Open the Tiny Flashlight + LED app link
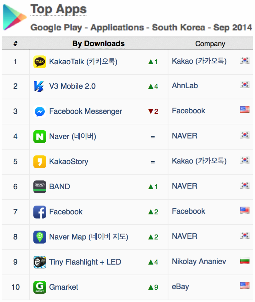This screenshot has width=255, height=302. [x=85, y=262]
